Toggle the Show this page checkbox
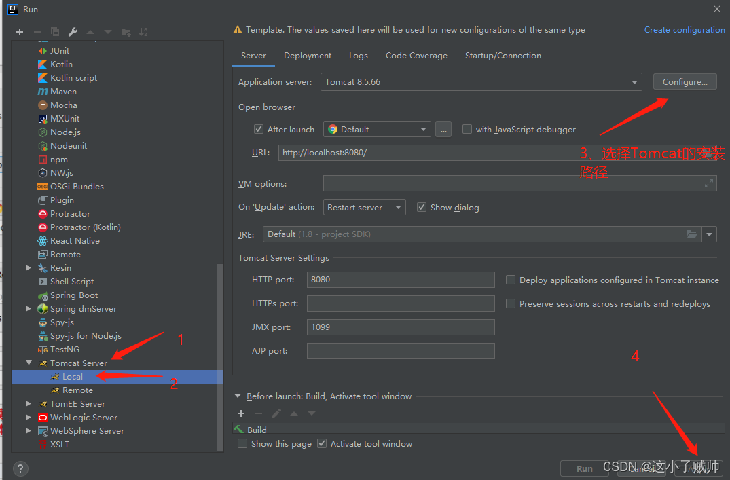Image resolution: width=730 pixels, height=480 pixels. (x=242, y=444)
